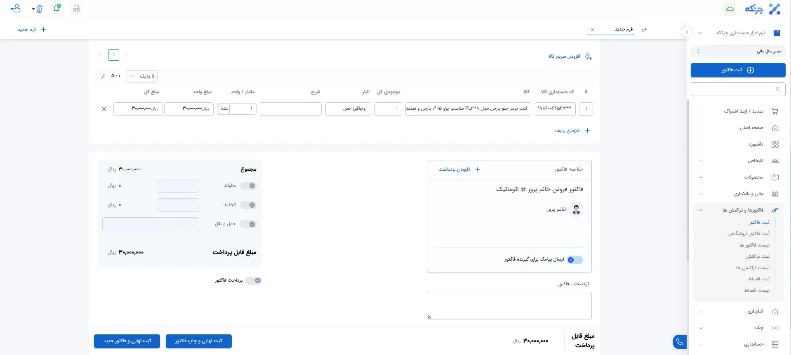Open لیست فاکتور ها menu item
The height and width of the screenshot is (355, 791).
(x=754, y=245)
